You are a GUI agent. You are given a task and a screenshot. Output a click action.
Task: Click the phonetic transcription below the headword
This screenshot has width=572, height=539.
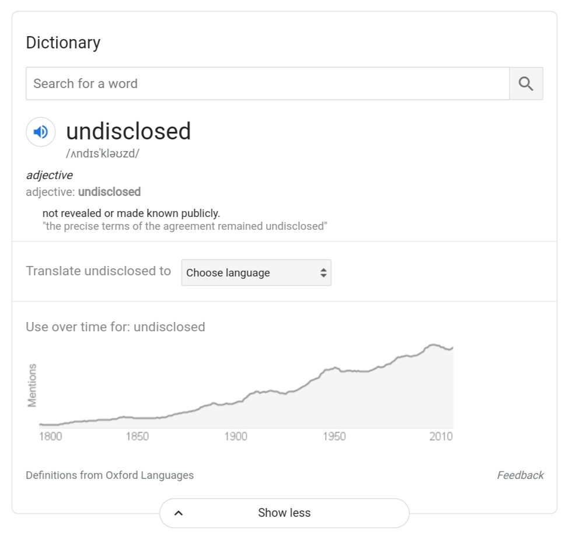103,154
